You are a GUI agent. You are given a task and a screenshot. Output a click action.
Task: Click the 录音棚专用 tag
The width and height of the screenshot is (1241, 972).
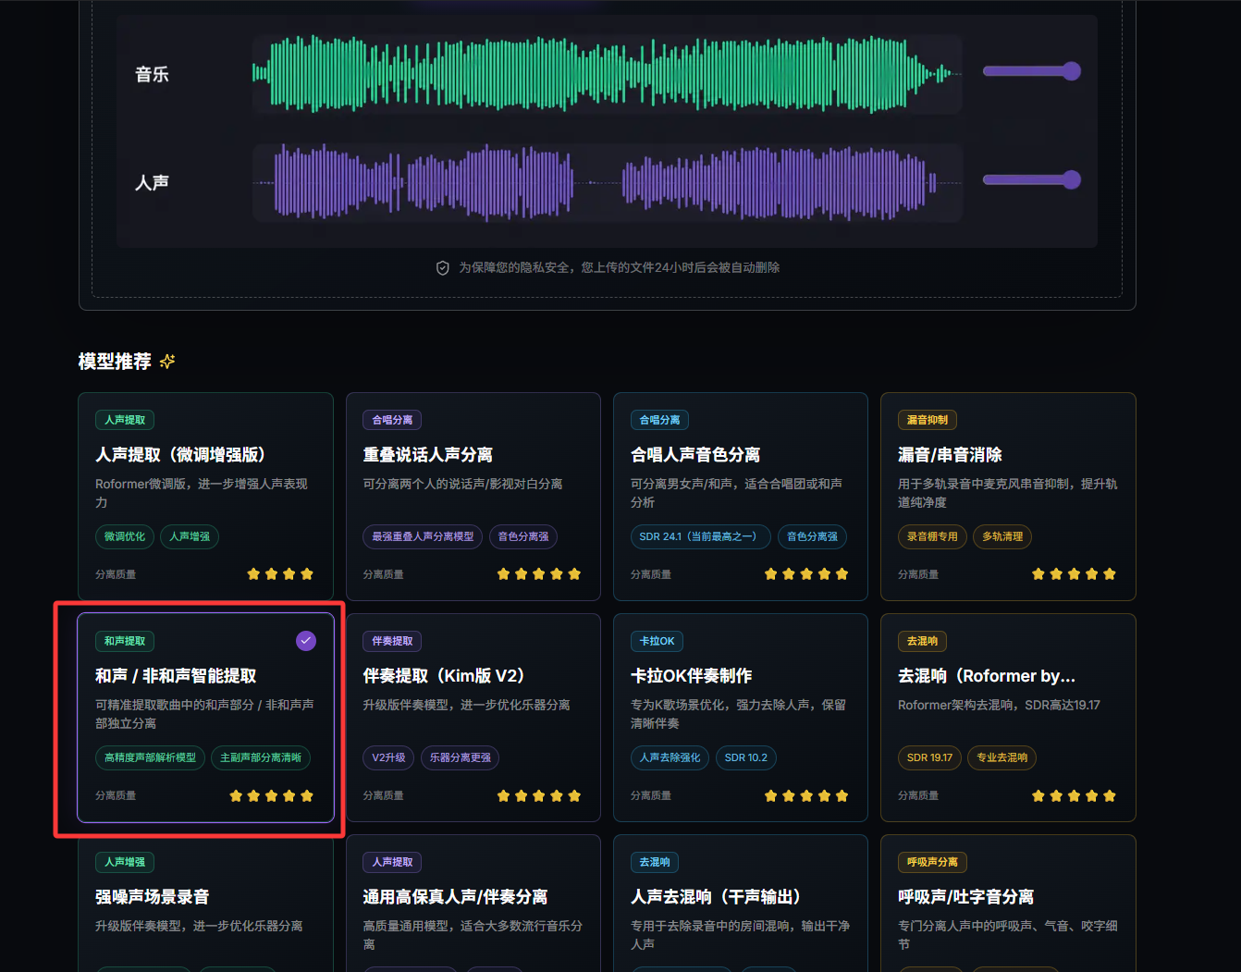coord(932,536)
